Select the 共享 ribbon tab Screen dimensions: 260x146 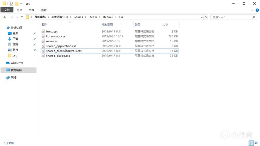[32, 10]
